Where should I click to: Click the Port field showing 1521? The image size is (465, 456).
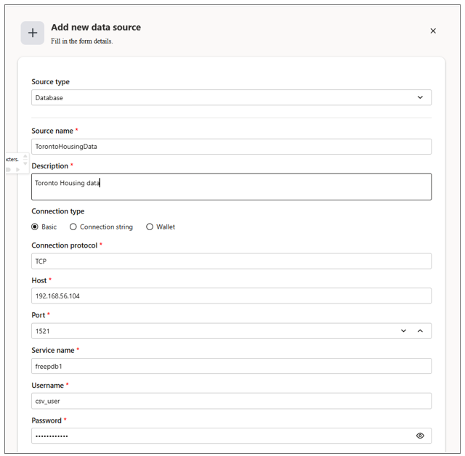211,331
